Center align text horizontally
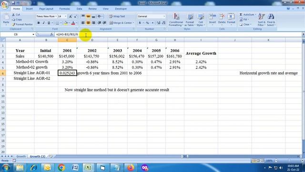Screen dimensions: 305x172 [88, 23]
